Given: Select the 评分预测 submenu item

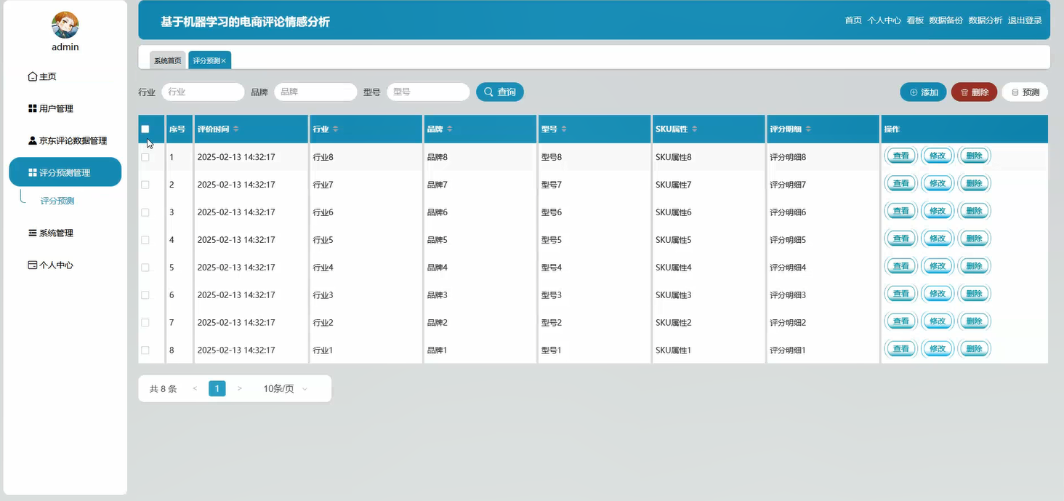Looking at the screenshot, I should pos(57,201).
